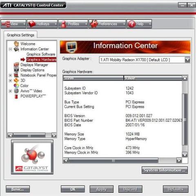Open the Preferences menu button
Image resolution: width=196 pixels, height=196 pixels.
point(107,24)
